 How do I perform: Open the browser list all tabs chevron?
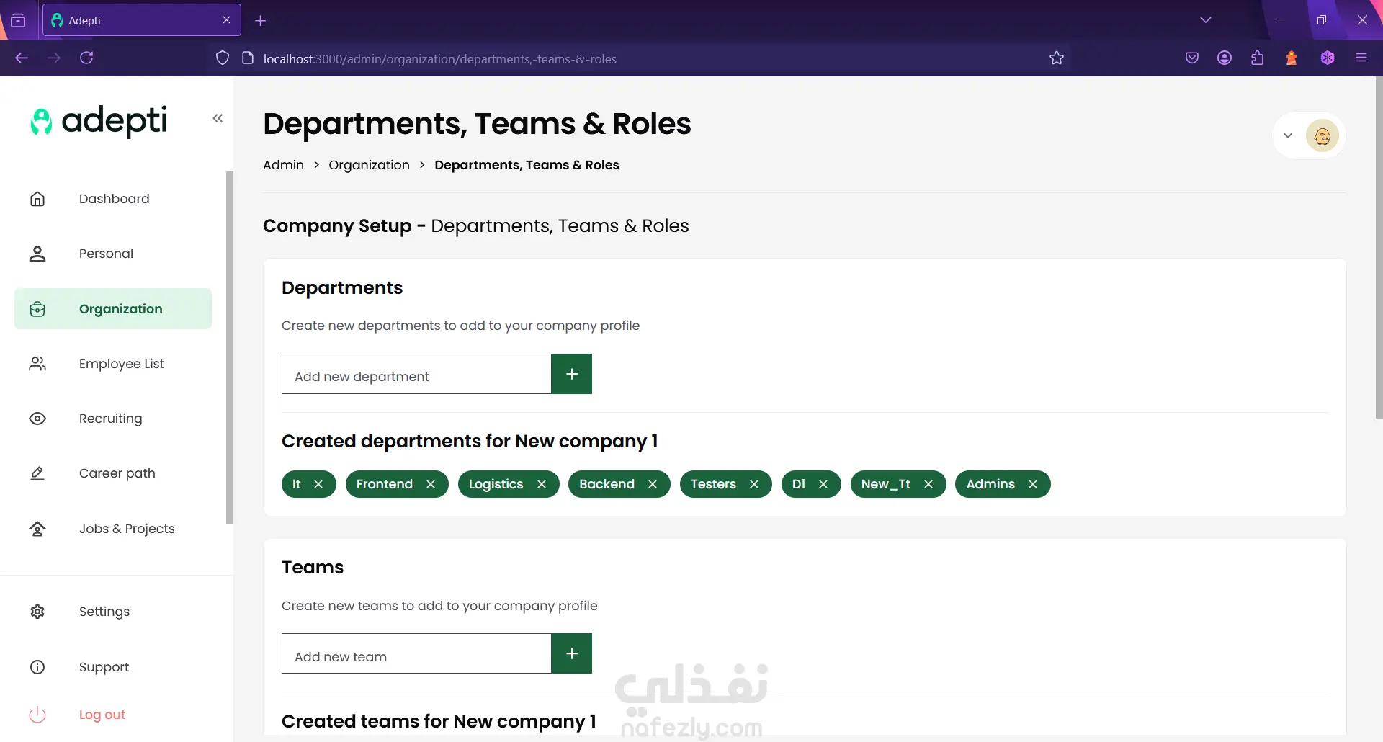pyautogui.click(x=1206, y=20)
